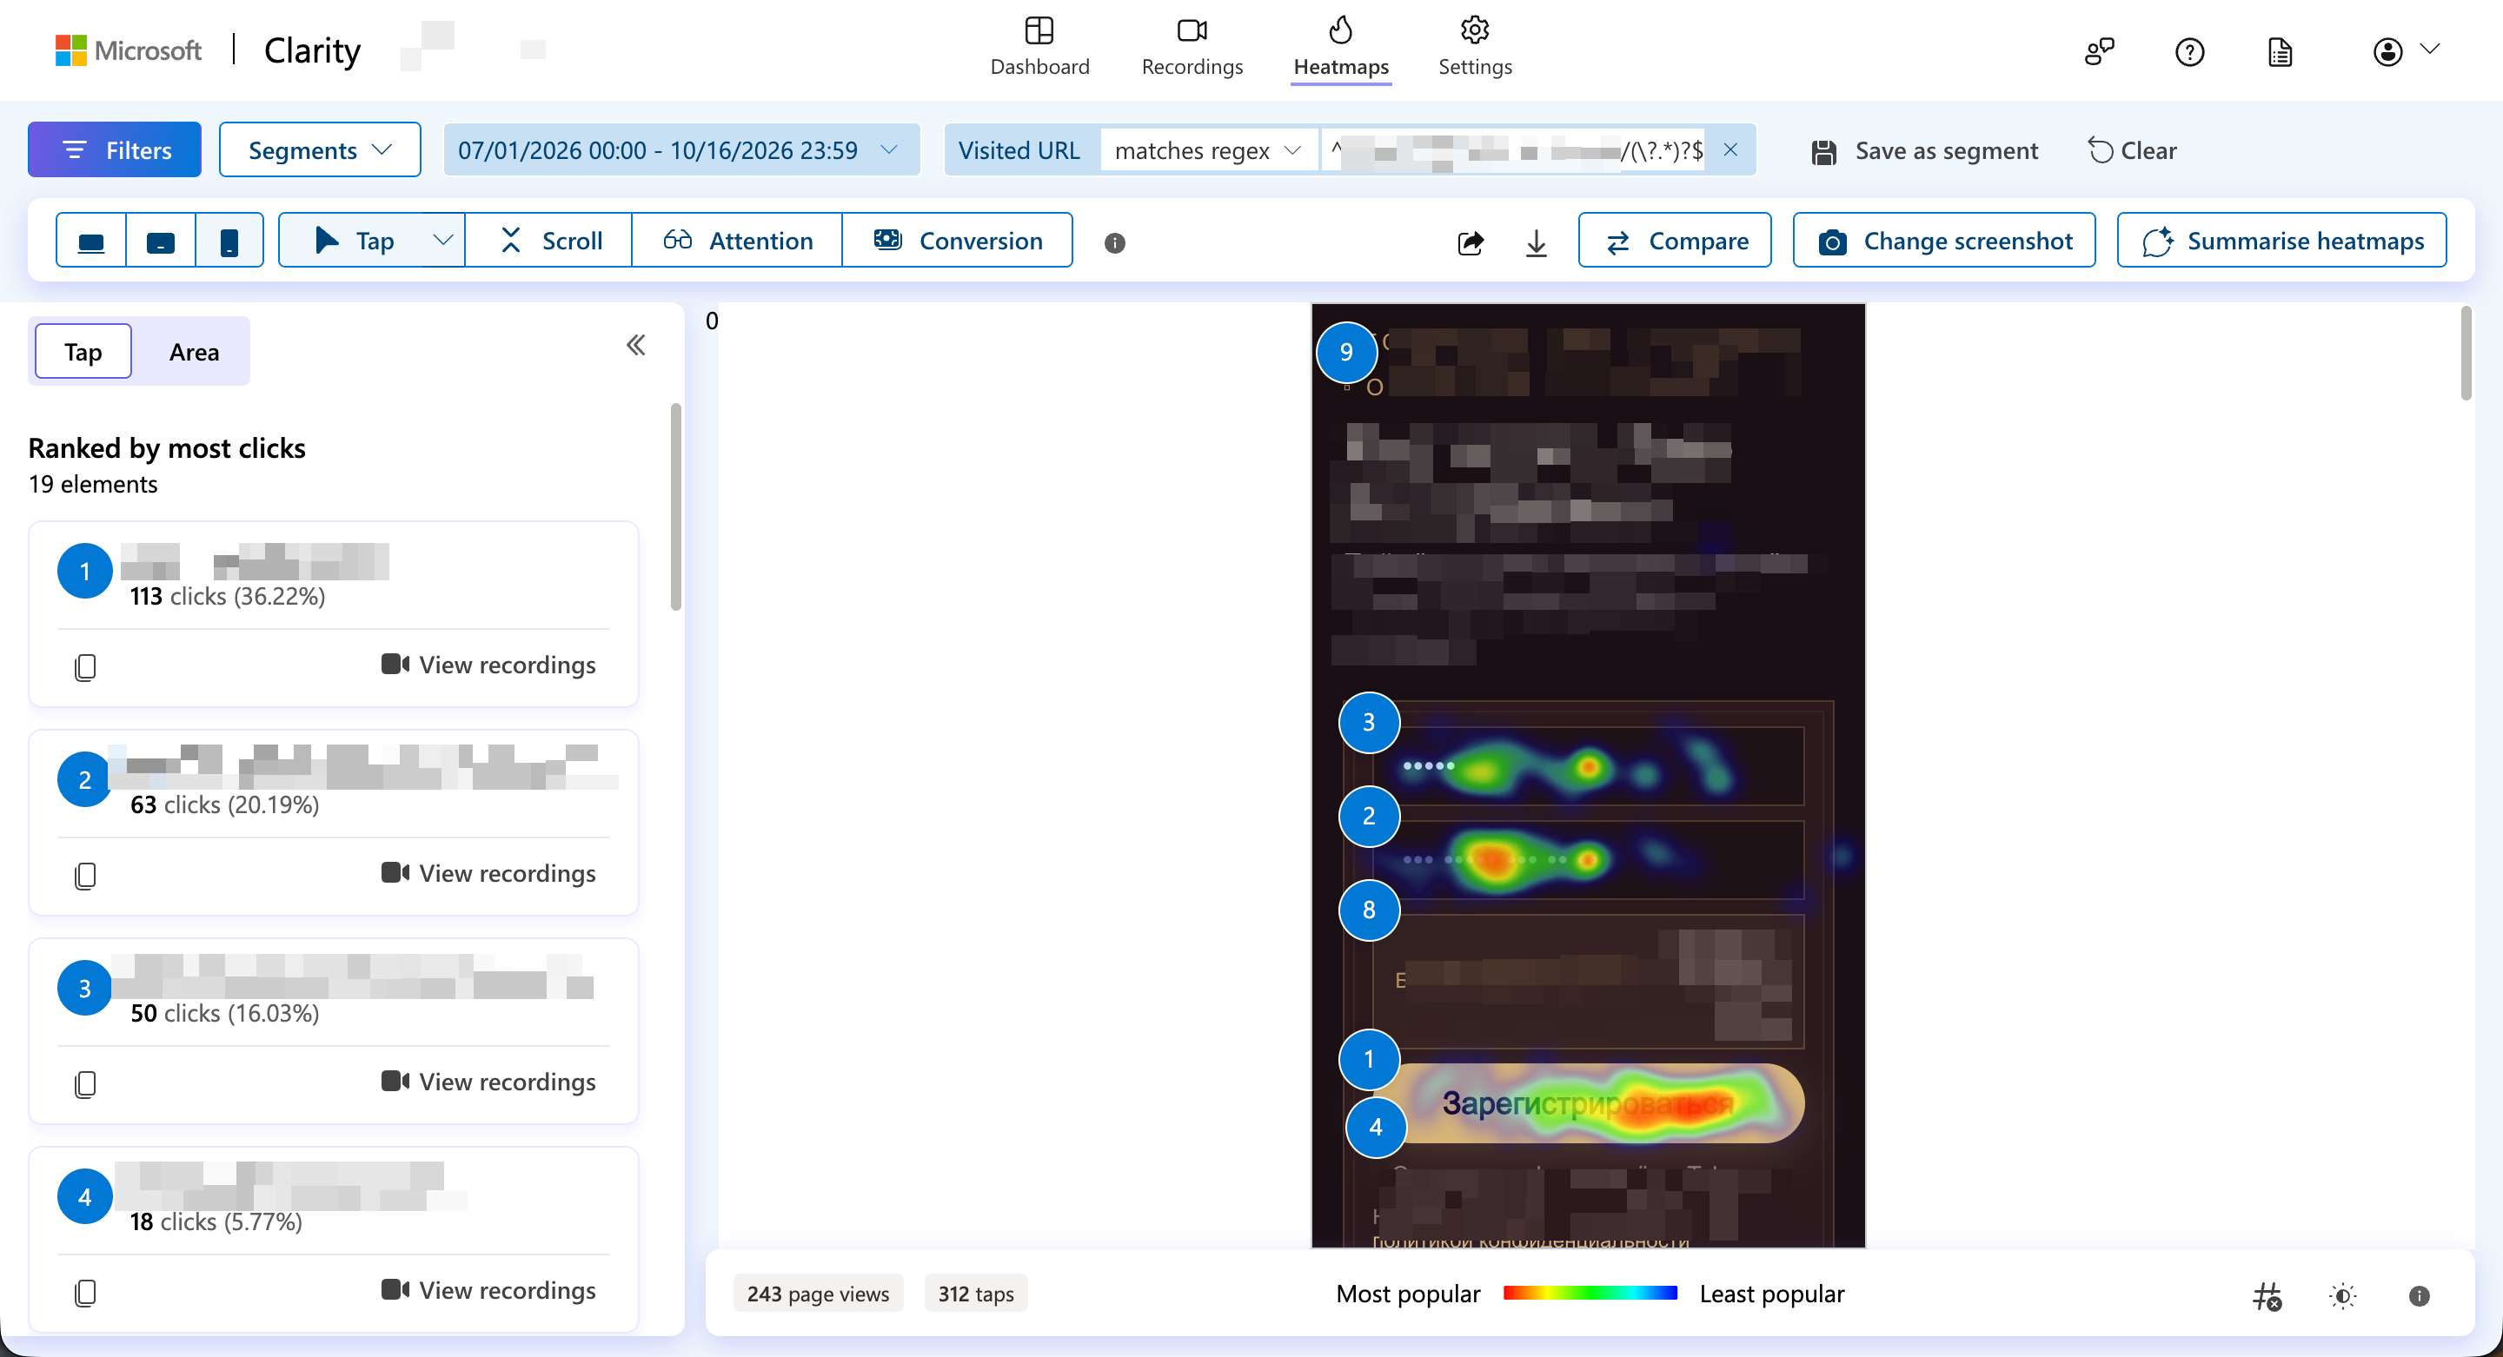2503x1357 pixels.
Task: Go to the Dashboard tab
Action: coord(1039,48)
